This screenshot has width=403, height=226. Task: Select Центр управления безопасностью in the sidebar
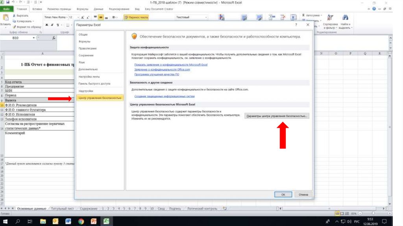100,98
